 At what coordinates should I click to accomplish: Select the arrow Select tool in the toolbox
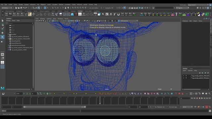pos(2,20)
